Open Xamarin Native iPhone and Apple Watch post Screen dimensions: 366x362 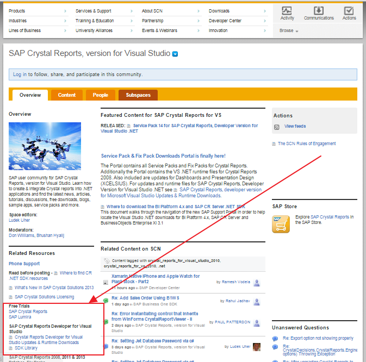(156, 279)
